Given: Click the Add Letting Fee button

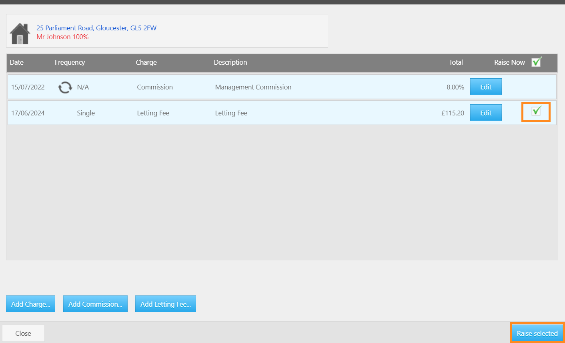Looking at the screenshot, I should pyautogui.click(x=166, y=304).
